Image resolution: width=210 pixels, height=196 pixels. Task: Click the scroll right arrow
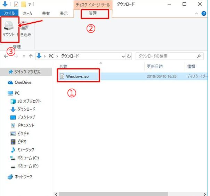[205, 194]
